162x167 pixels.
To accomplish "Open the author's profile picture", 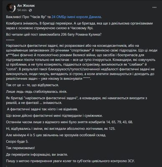I will pyautogui.click(x=11, y=8).
